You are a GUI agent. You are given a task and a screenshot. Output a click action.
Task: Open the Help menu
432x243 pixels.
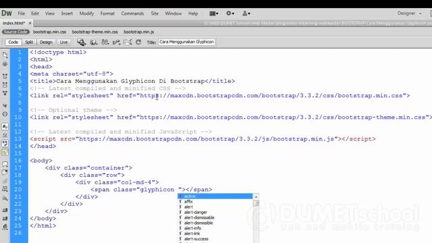(193, 13)
